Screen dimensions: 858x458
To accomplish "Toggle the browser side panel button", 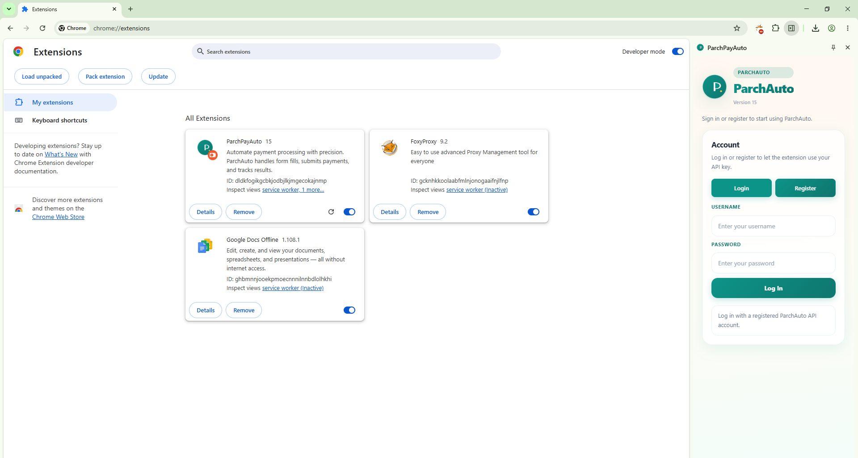I will pos(791,28).
